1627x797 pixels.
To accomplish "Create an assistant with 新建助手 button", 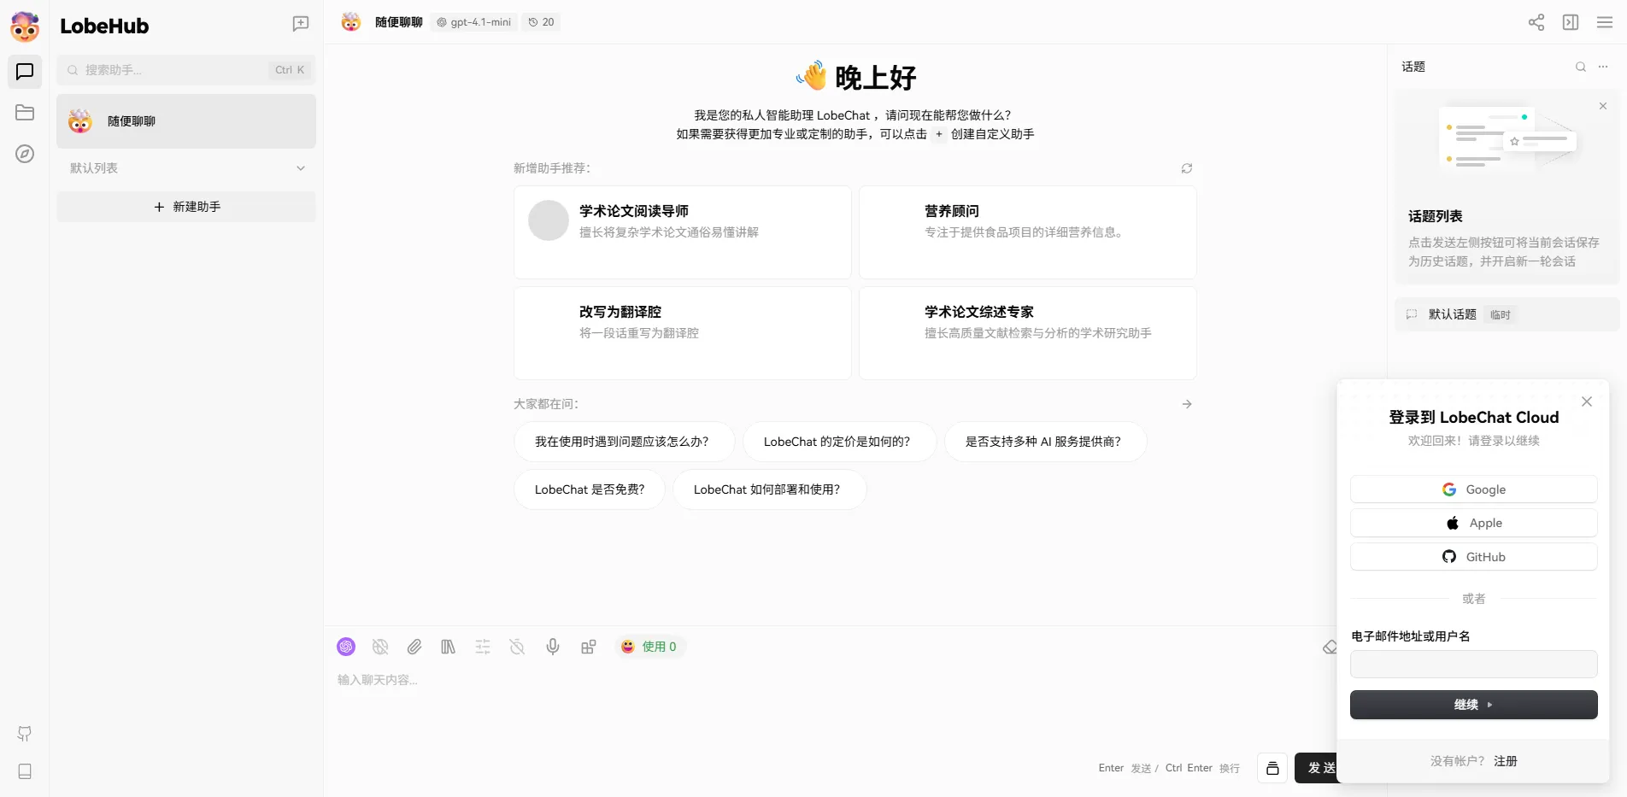I will tap(186, 206).
